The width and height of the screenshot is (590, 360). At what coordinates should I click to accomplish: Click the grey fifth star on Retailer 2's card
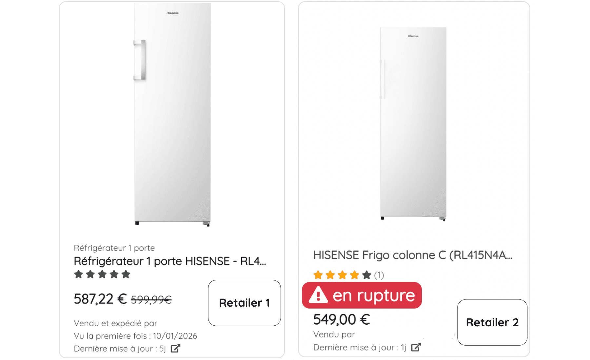(x=367, y=275)
